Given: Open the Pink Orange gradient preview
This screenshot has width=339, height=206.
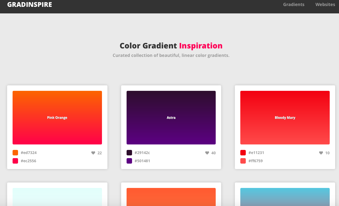Looking at the screenshot, I should click(57, 117).
